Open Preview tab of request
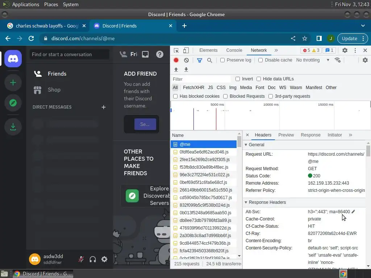This screenshot has width=371, height=278. (x=286, y=135)
